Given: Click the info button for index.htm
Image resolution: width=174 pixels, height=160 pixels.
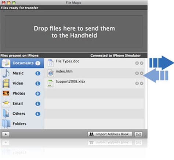Looking at the screenshot, I should [x=137, y=73].
